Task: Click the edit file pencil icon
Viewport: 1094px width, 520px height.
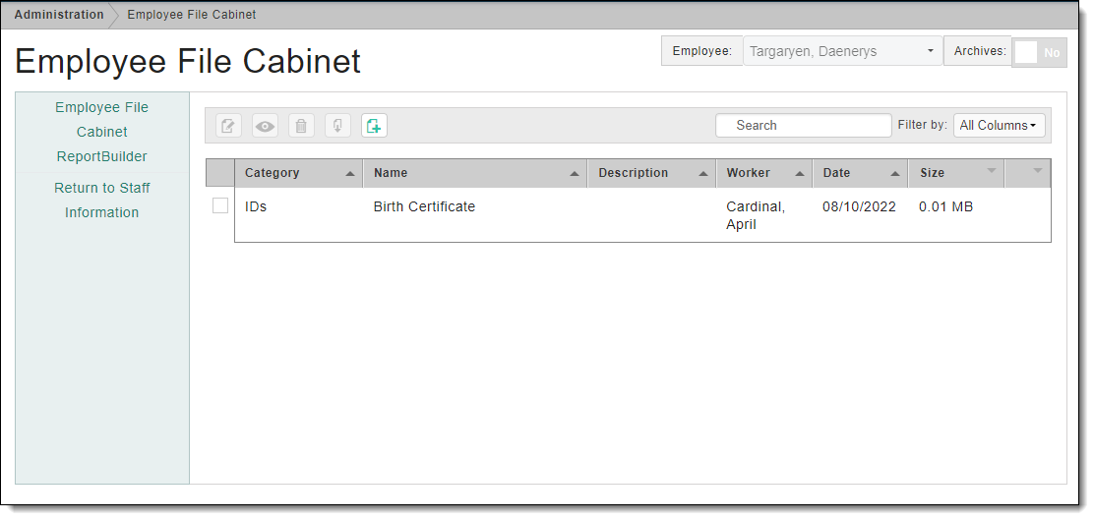Action: click(x=228, y=126)
